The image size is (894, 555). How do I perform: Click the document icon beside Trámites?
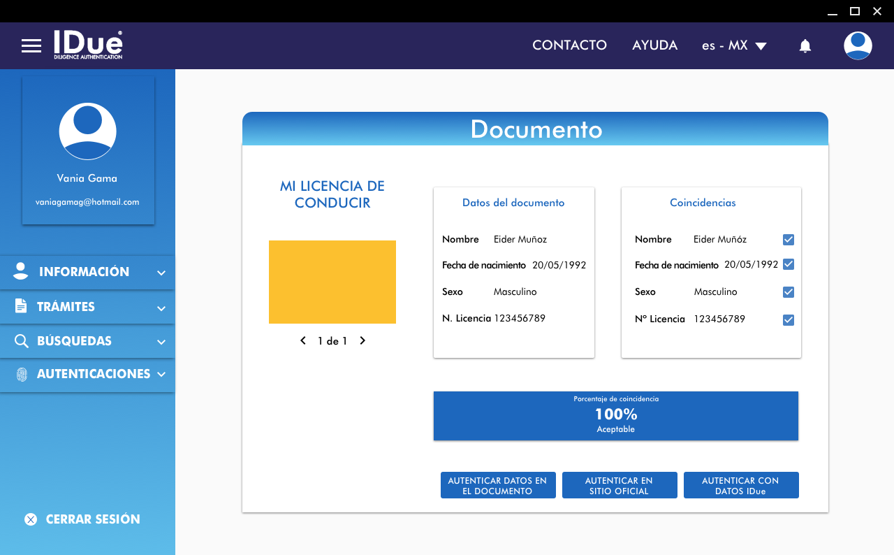(21, 306)
